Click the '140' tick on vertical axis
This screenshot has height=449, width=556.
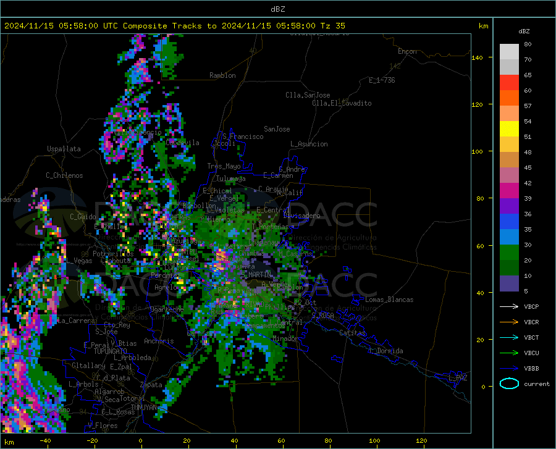point(477,57)
